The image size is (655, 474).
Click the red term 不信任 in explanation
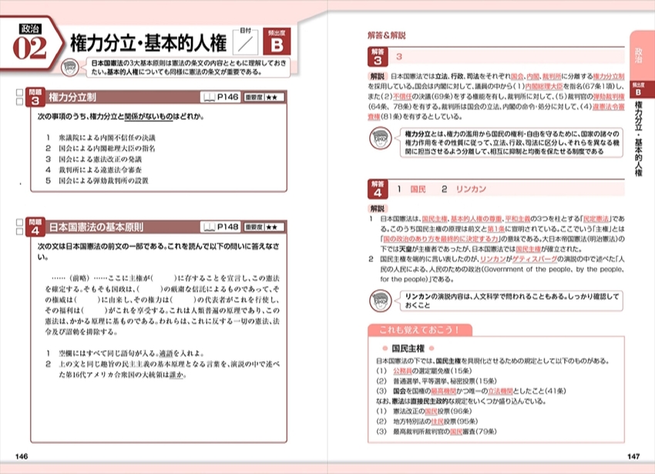(x=403, y=96)
